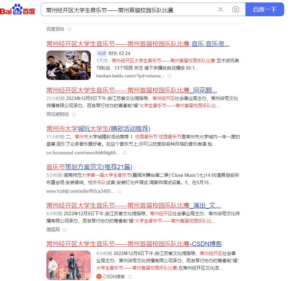
Task: Open the icon beside haokan.baidu.com link
Action: 170,76
